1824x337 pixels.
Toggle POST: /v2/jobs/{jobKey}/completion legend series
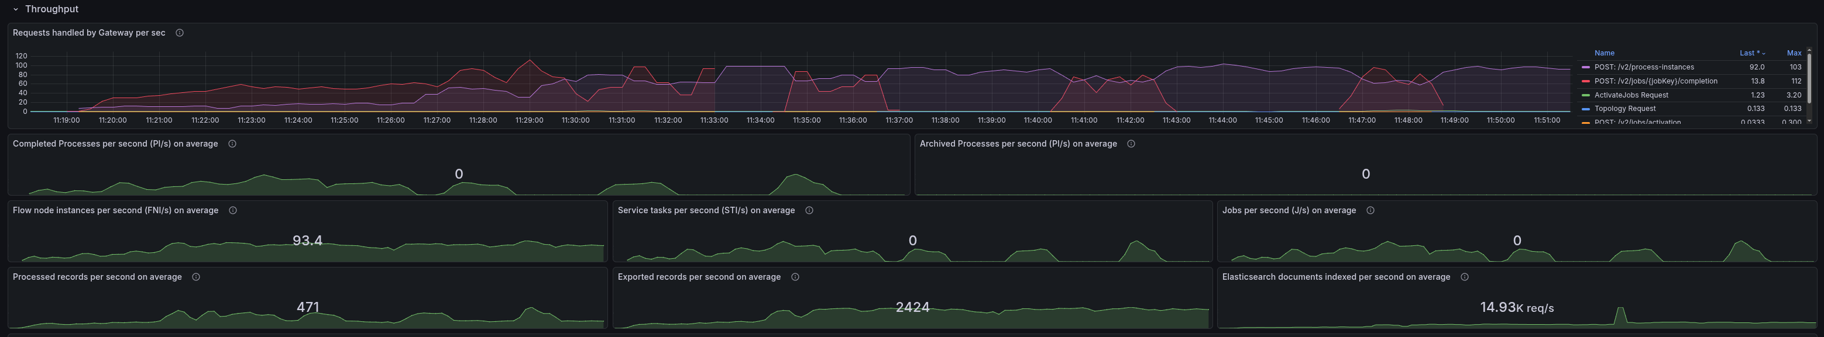(x=1655, y=81)
